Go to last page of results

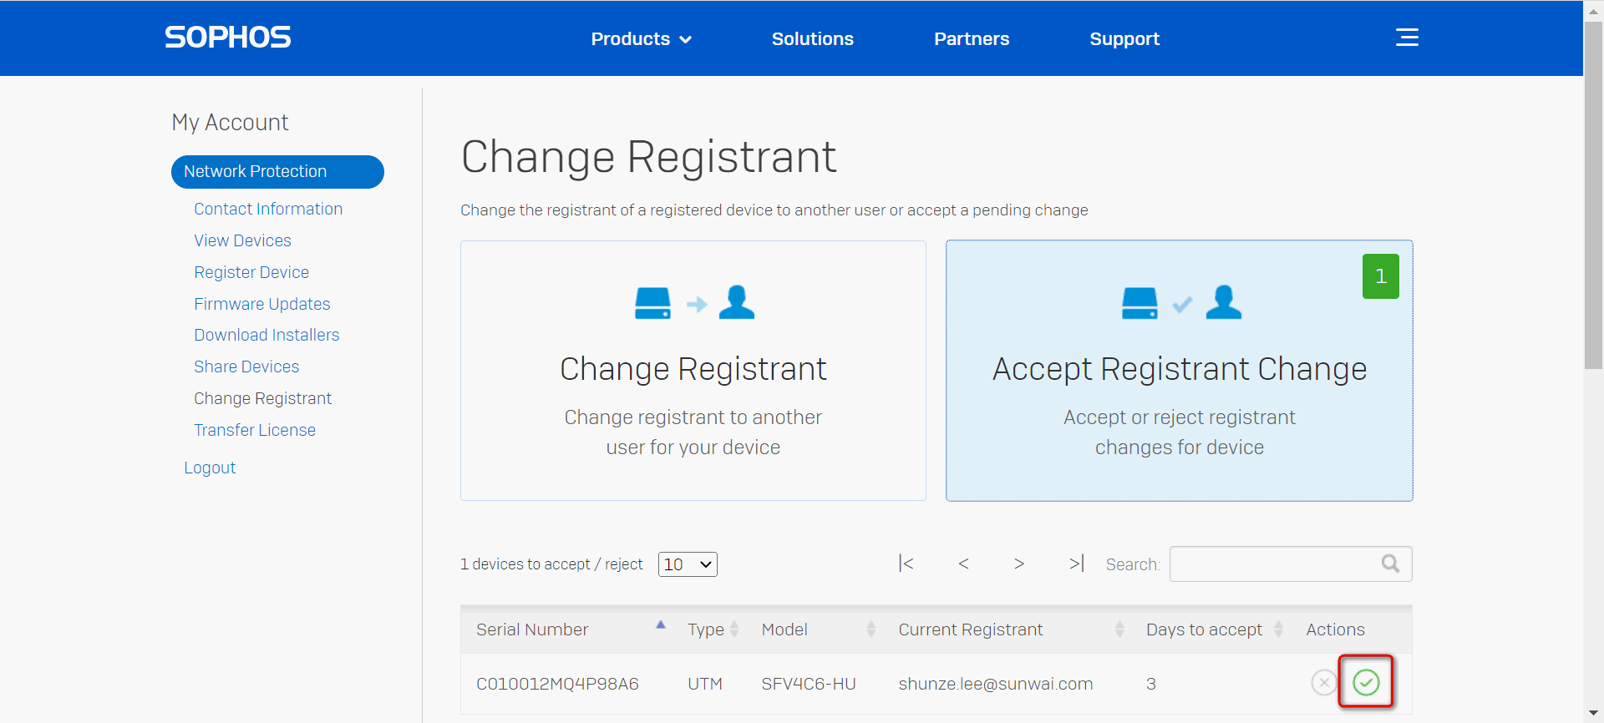[1077, 564]
